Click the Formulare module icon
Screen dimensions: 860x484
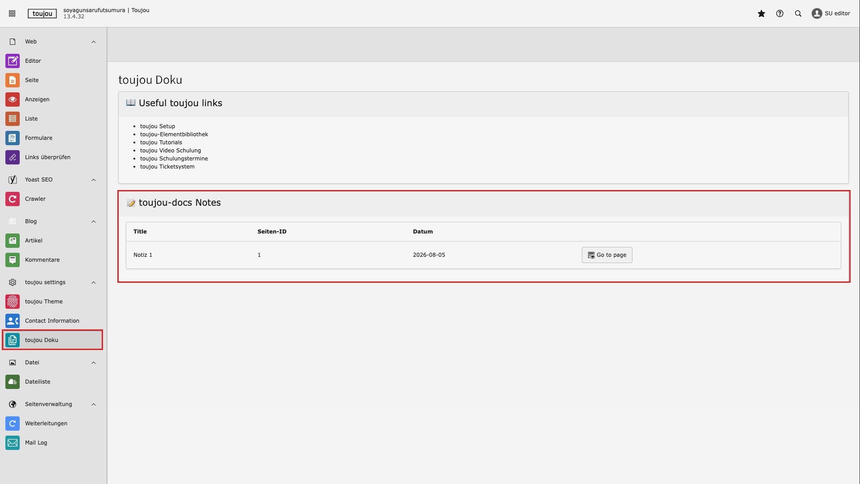point(13,138)
